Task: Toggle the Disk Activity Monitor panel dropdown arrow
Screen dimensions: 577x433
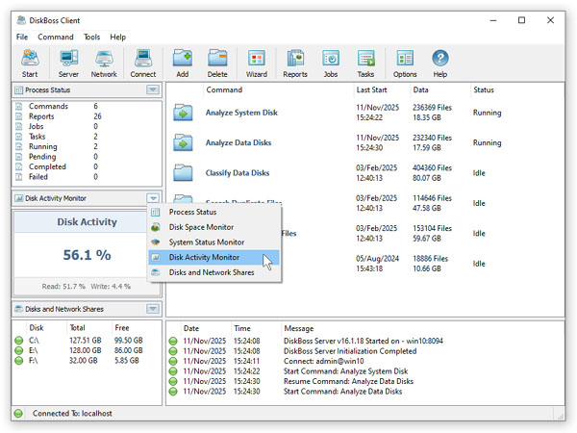Action: [153, 198]
